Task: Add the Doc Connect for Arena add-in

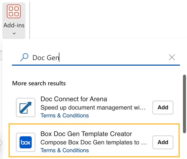Action: 163,108
